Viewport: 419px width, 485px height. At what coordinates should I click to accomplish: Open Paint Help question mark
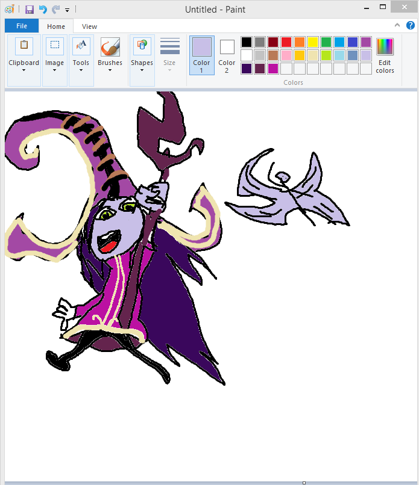[411, 25]
